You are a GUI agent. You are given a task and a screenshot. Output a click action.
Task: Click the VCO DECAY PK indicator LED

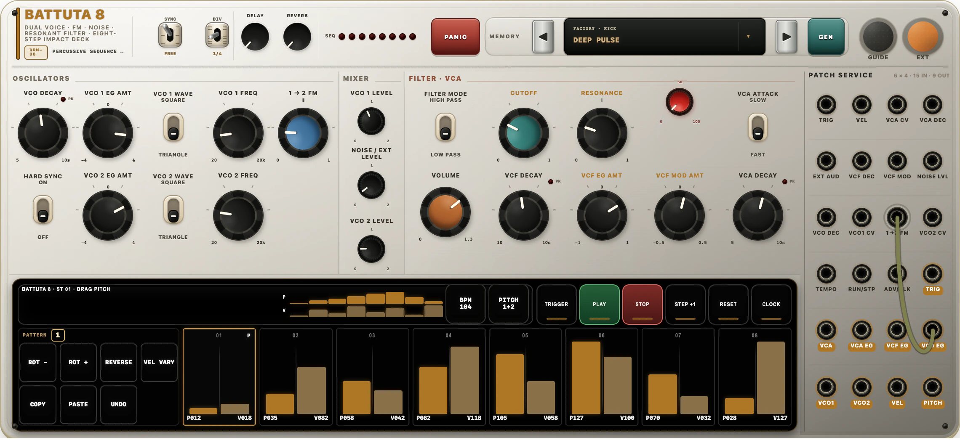click(63, 99)
